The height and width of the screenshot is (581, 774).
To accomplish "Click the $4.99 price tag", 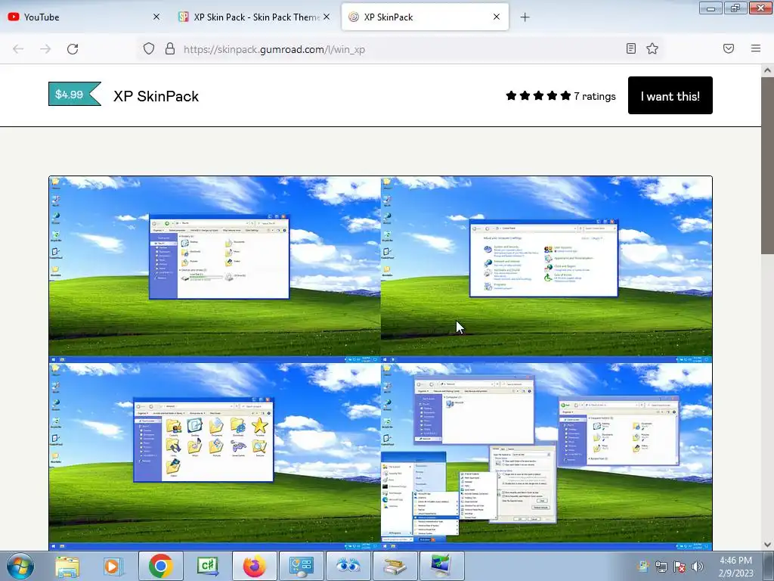I will point(75,94).
